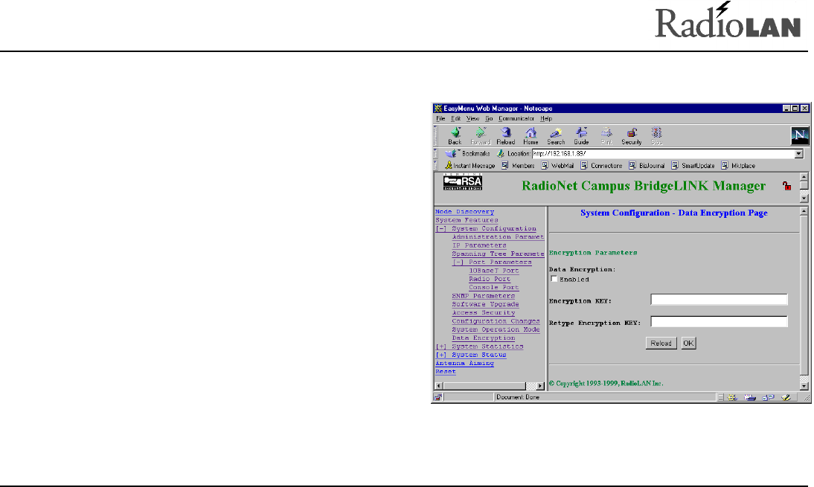Image resolution: width=814 pixels, height=487 pixels.
Task: Click the red padlock icon in header
Action: [786, 187]
